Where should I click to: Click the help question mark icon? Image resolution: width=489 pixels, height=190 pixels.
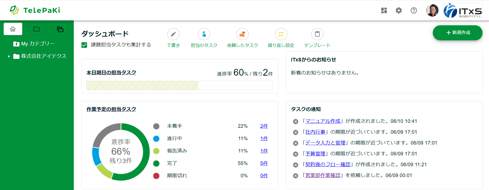click(414, 11)
